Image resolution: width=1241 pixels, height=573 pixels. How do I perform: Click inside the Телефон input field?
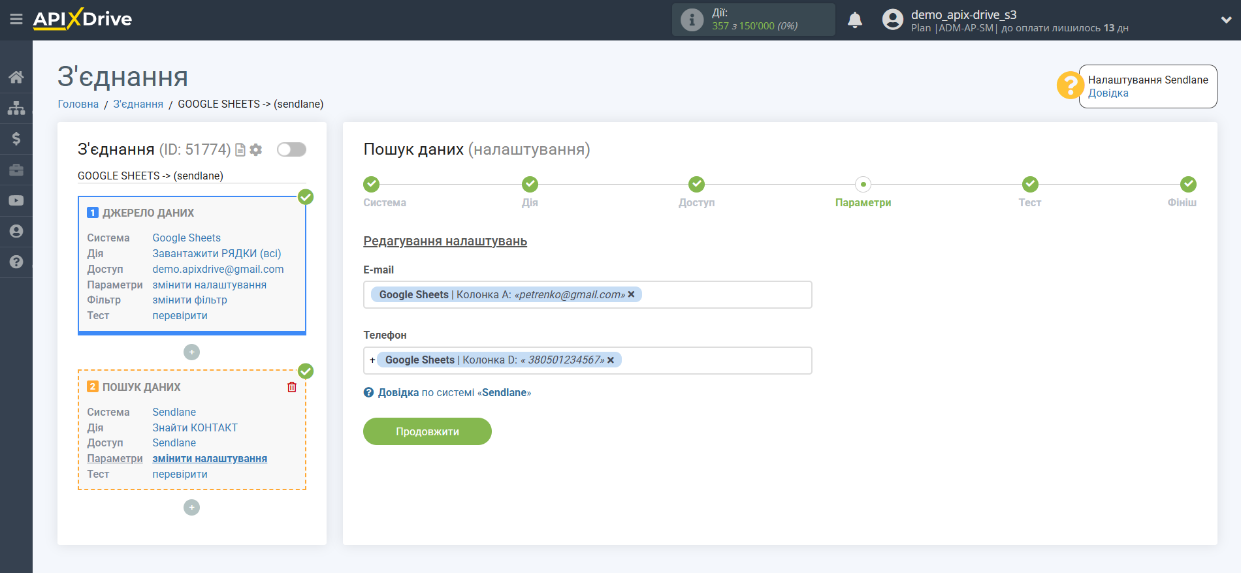point(587,360)
